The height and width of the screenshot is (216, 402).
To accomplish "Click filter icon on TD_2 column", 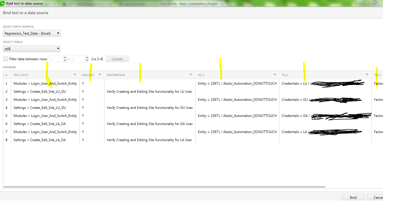I will tap(367, 75).
